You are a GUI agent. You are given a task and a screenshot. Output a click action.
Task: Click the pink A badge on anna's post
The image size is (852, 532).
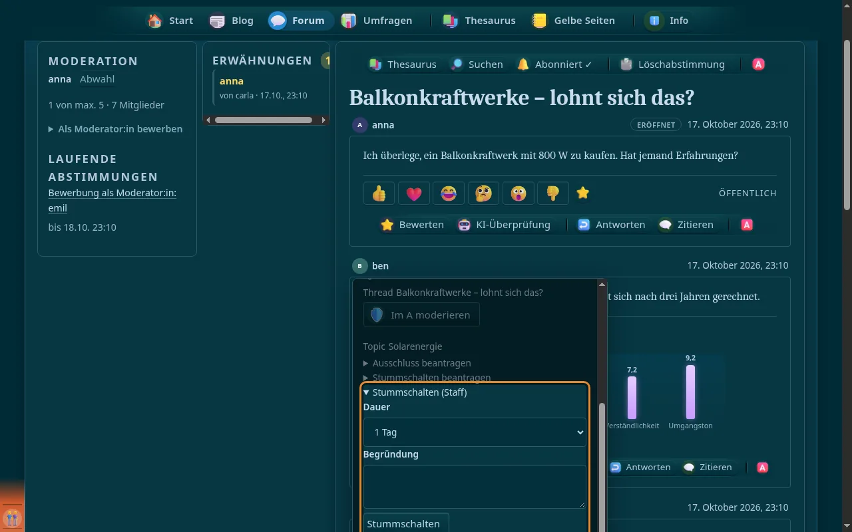[x=747, y=225]
